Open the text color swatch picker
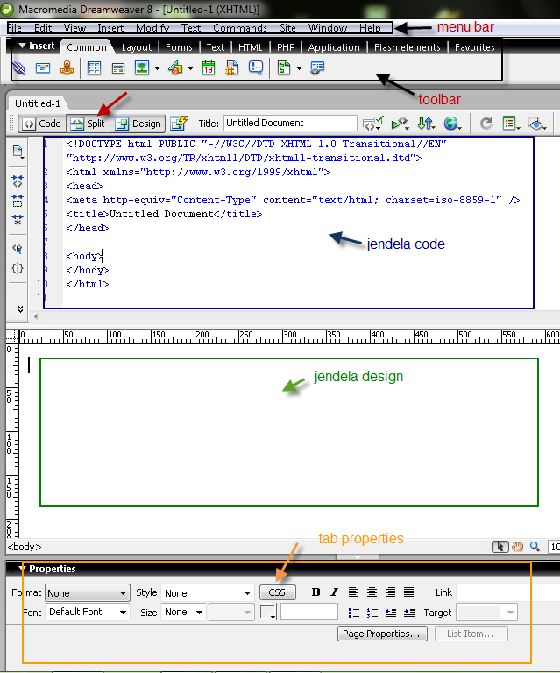The height and width of the screenshot is (673, 560). coord(268,612)
